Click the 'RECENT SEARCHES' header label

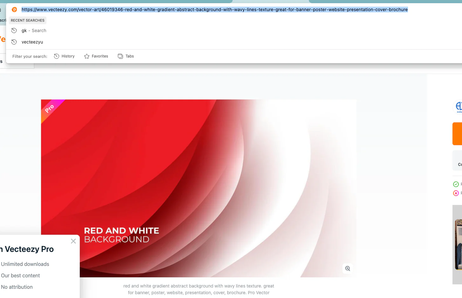click(28, 20)
